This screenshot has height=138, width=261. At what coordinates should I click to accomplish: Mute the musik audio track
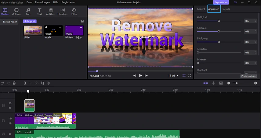[x=10, y=134]
